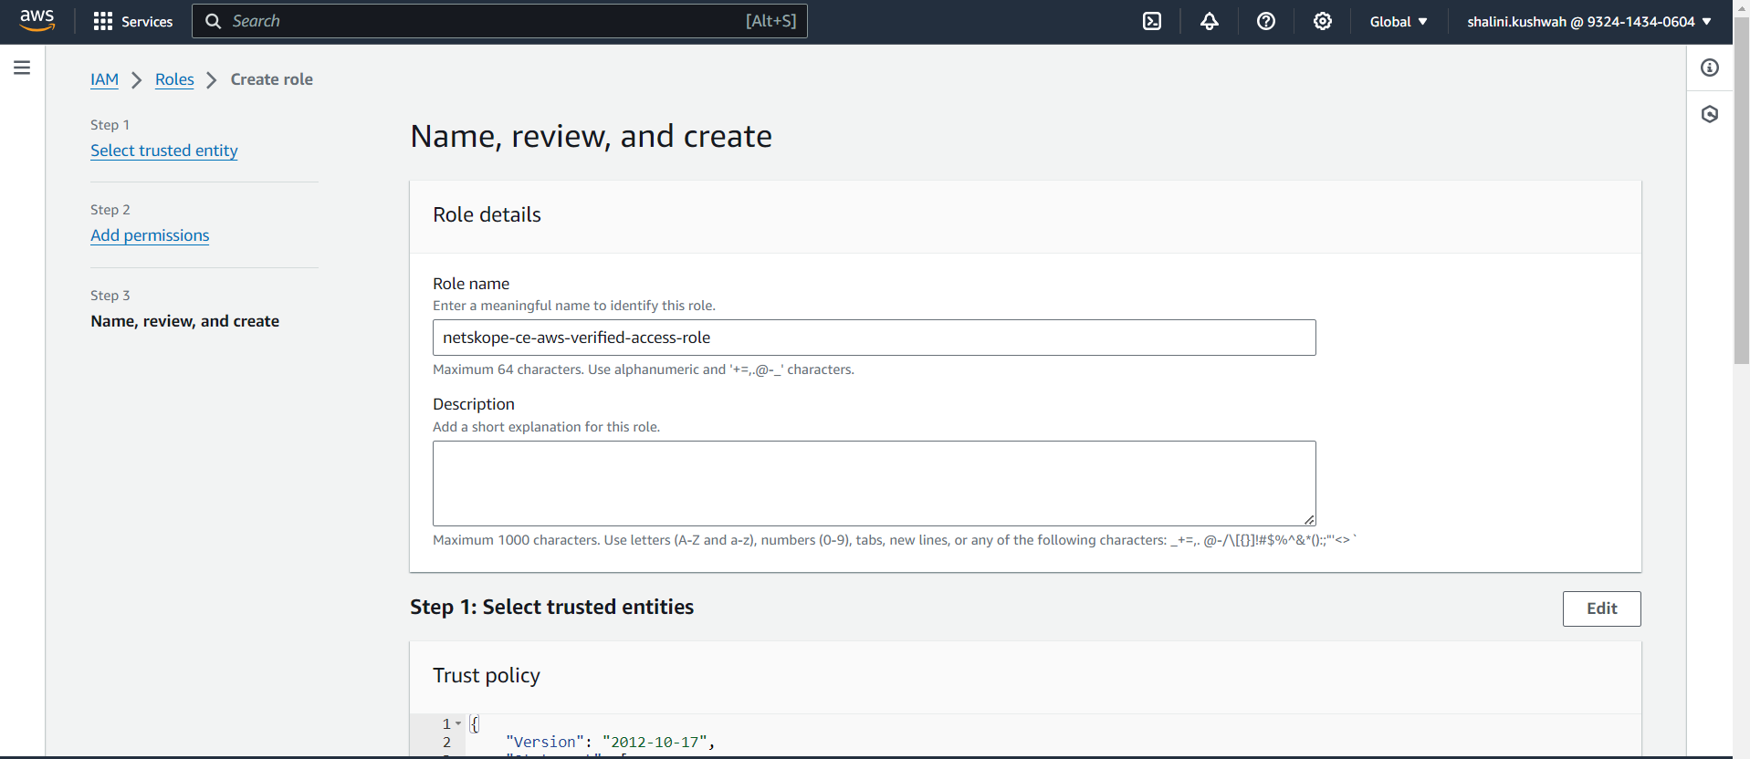The width and height of the screenshot is (1750, 759).
Task: Toggle the hamburger side navigation menu
Action: pyautogui.click(x=22, y=68)
